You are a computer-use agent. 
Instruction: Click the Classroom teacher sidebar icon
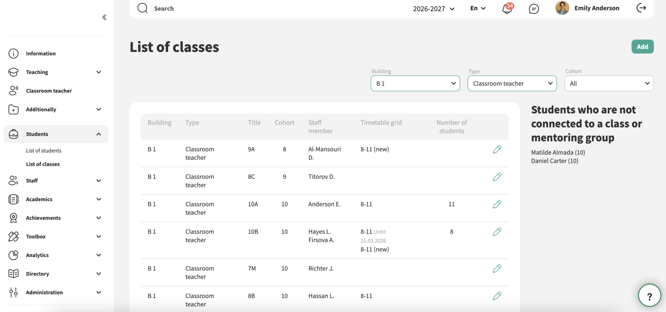(x=13, y=91)
